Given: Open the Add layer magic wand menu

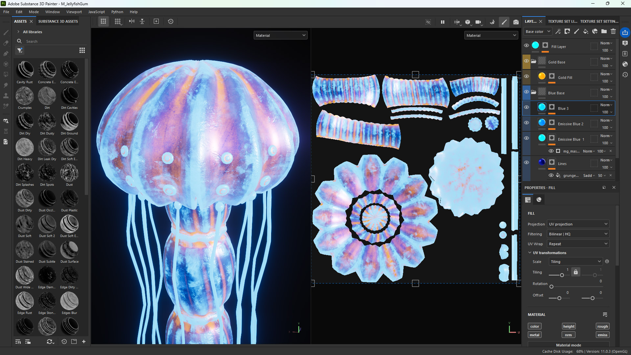Looking at the screenshot, I should [x=558, y=31].
